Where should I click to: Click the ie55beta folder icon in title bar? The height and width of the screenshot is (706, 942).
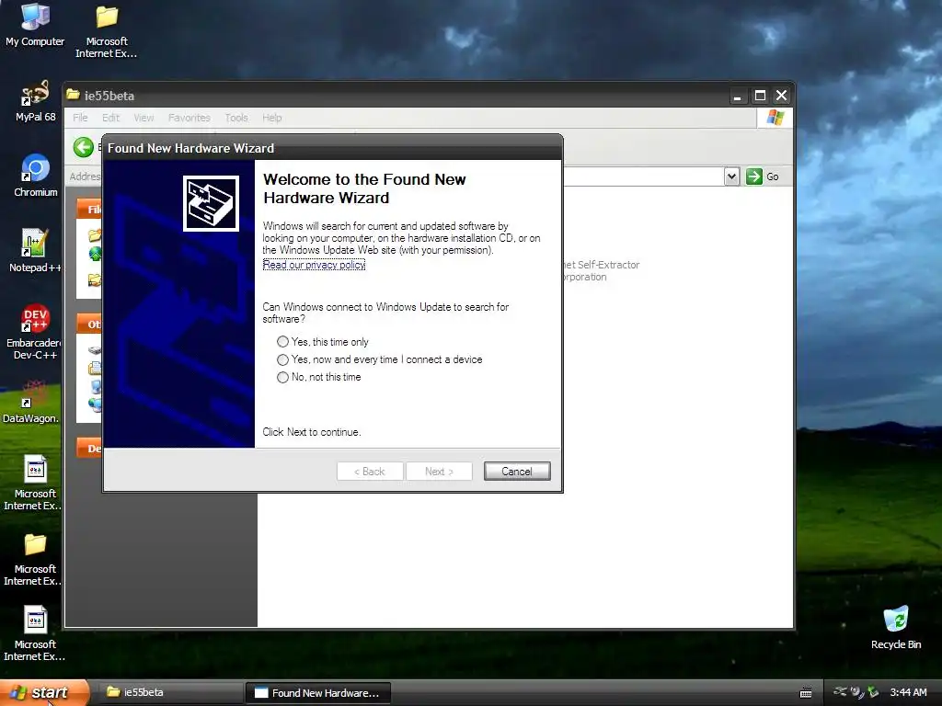(x=74, y=95)
